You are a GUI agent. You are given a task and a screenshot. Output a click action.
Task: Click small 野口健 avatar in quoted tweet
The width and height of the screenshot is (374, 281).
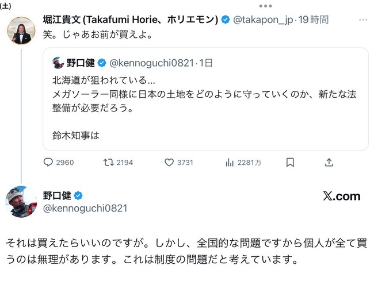(x=58, y=63)
